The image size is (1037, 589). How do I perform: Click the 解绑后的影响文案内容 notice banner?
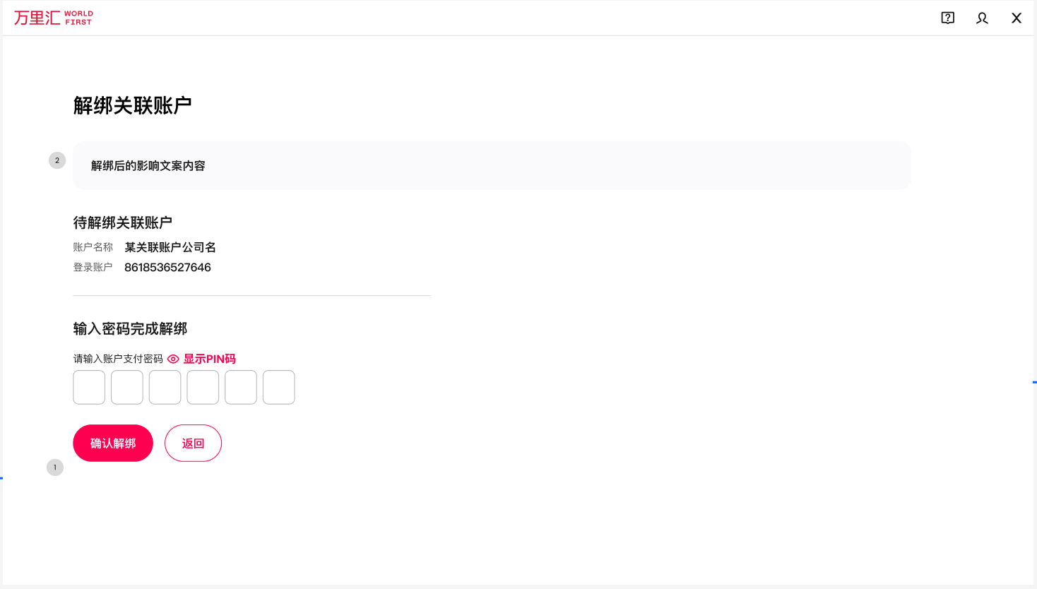pyautogui.click(x=492, y=165)
